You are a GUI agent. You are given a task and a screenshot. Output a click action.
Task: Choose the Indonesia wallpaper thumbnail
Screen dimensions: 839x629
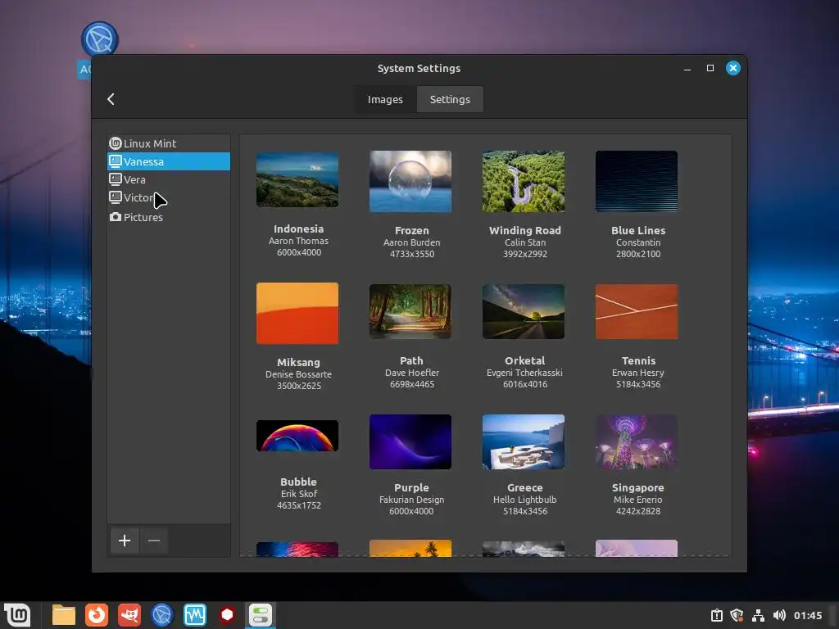tap(297, 179)
